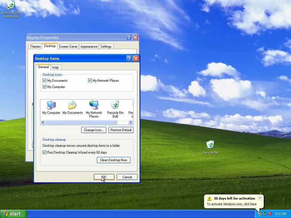This screenshot has width=291, height=218.
Task: Click the Windows activation keys tray icon
Action: (259, 214)
